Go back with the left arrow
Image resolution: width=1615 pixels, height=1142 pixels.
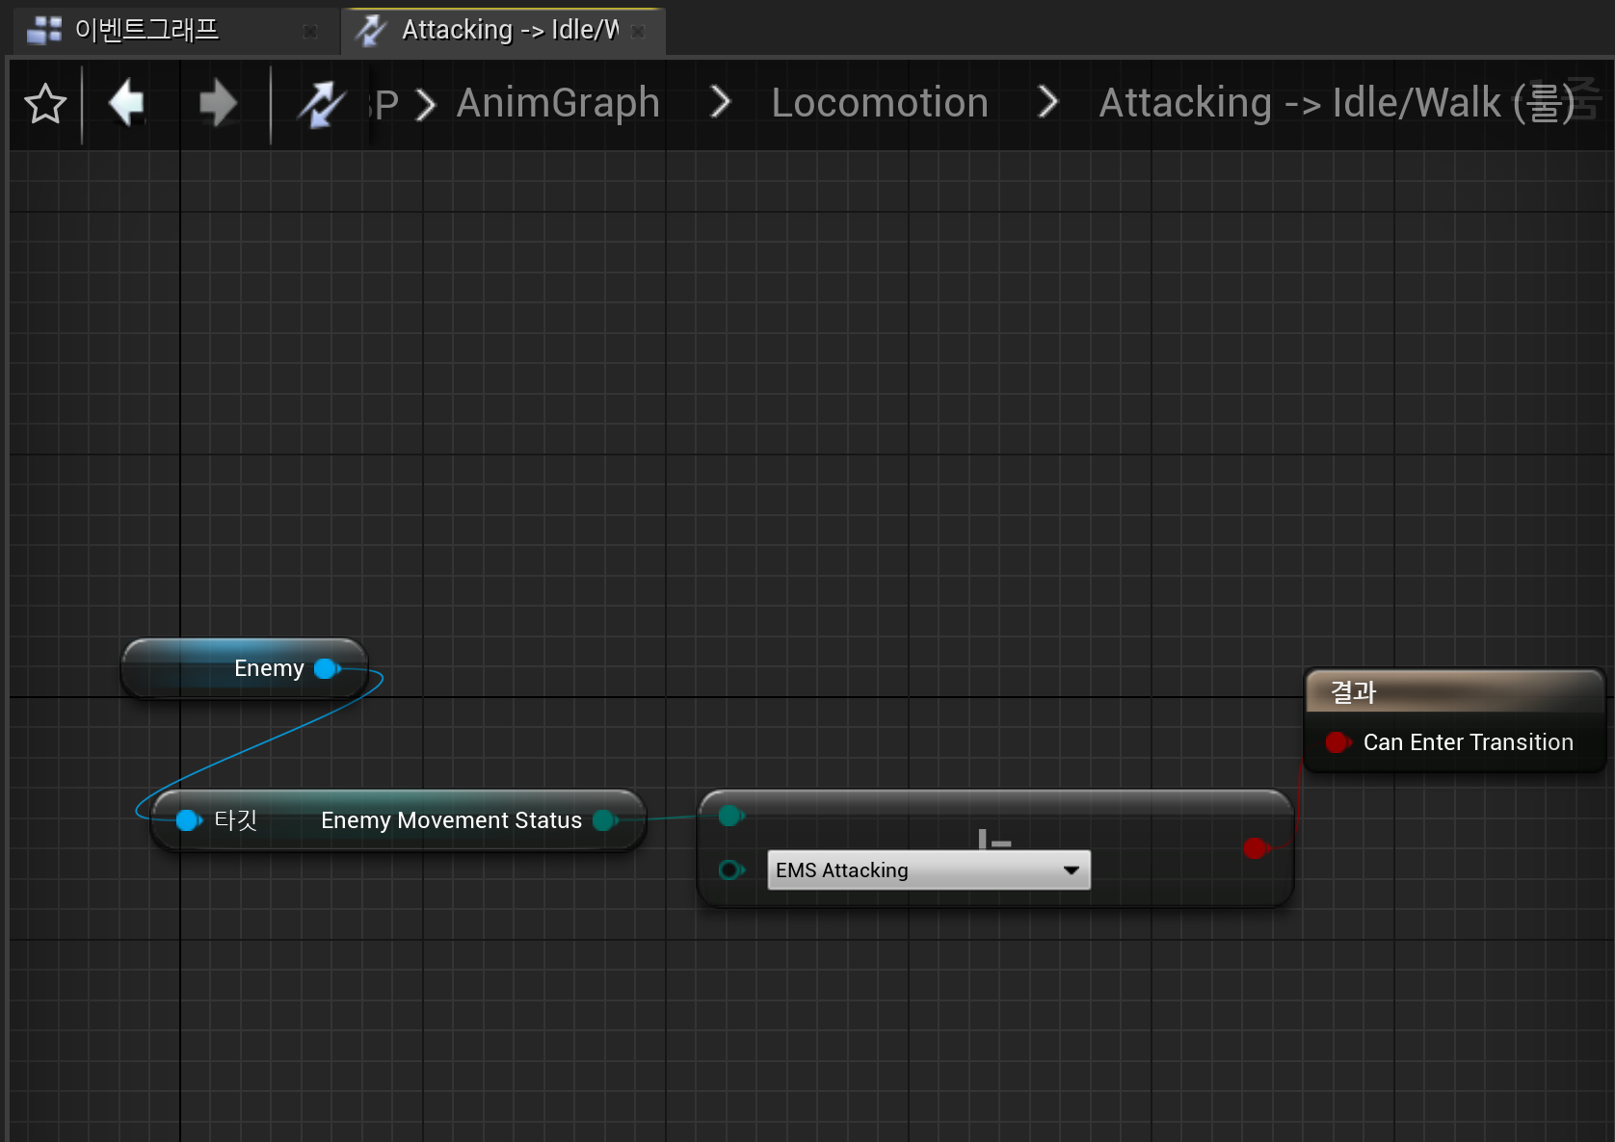(x=127, y=104)
